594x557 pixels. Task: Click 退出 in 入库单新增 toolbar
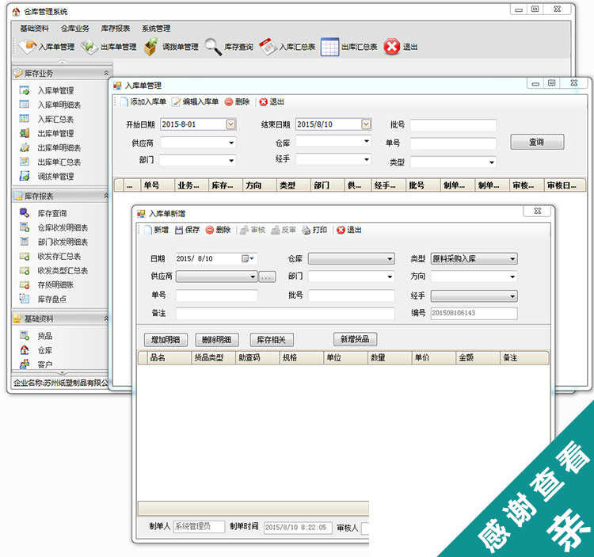click(x=349, y=230)
